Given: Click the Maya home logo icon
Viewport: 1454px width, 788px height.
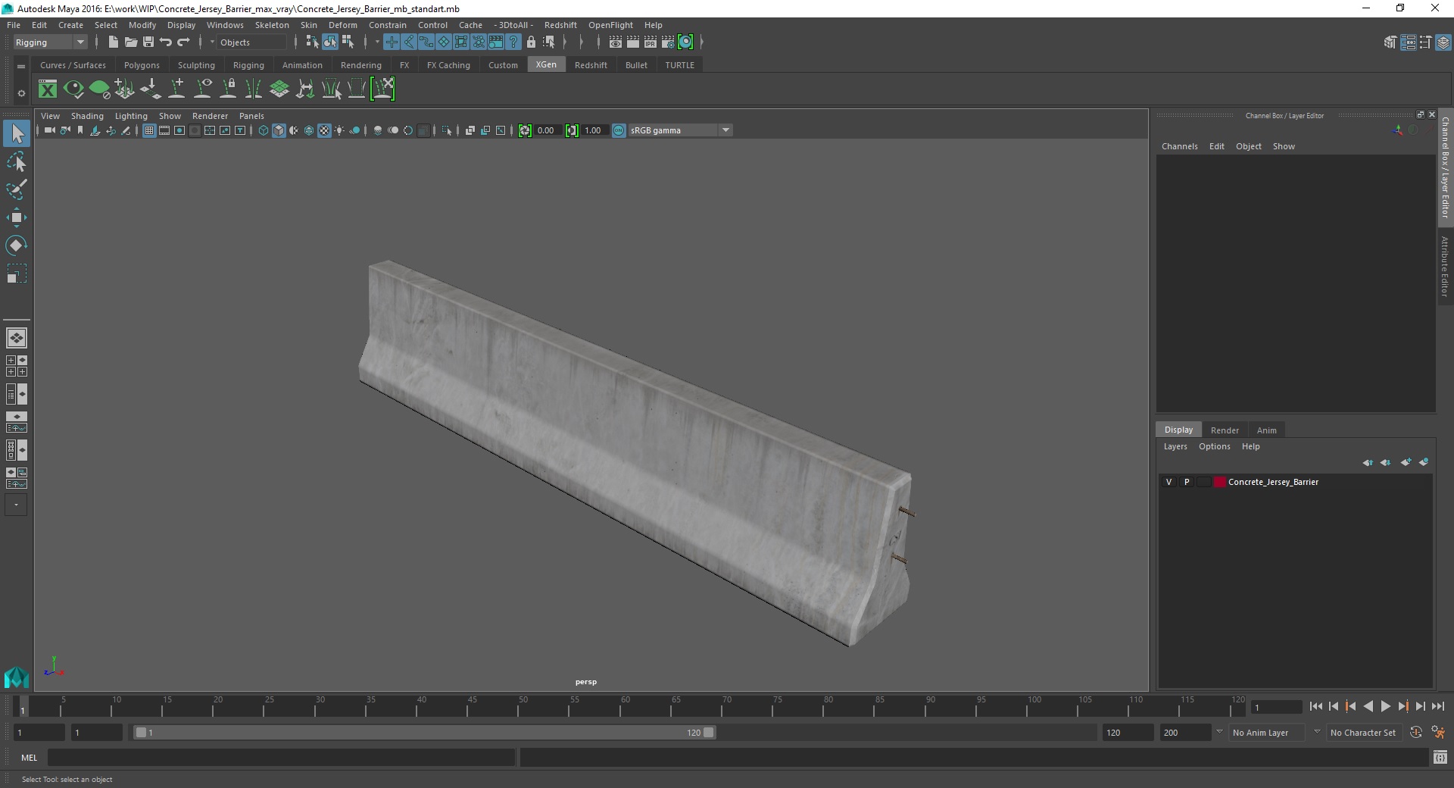Looking at the screenshot, I should pos(17,677).
